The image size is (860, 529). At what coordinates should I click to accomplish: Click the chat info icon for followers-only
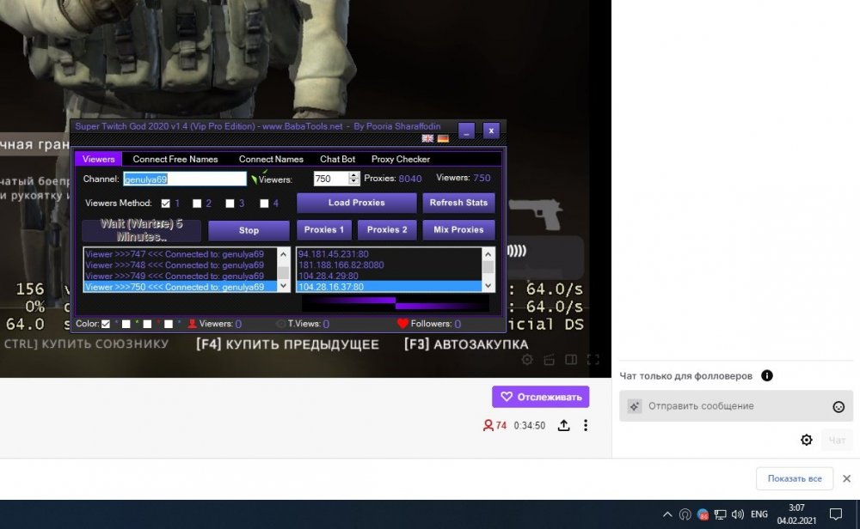click(x=766, y=376)
